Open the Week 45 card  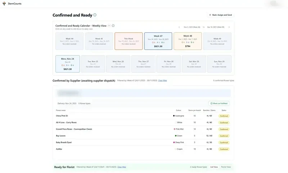[x=99, y=41]
